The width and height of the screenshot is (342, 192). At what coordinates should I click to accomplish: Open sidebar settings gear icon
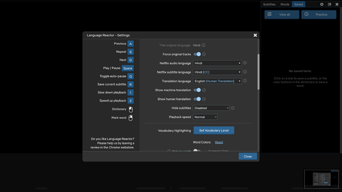click(322, 4)
